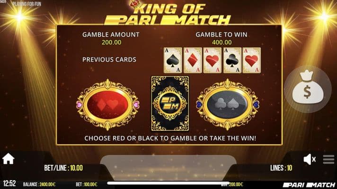Click the Balance 2400.00€ display

39,184
